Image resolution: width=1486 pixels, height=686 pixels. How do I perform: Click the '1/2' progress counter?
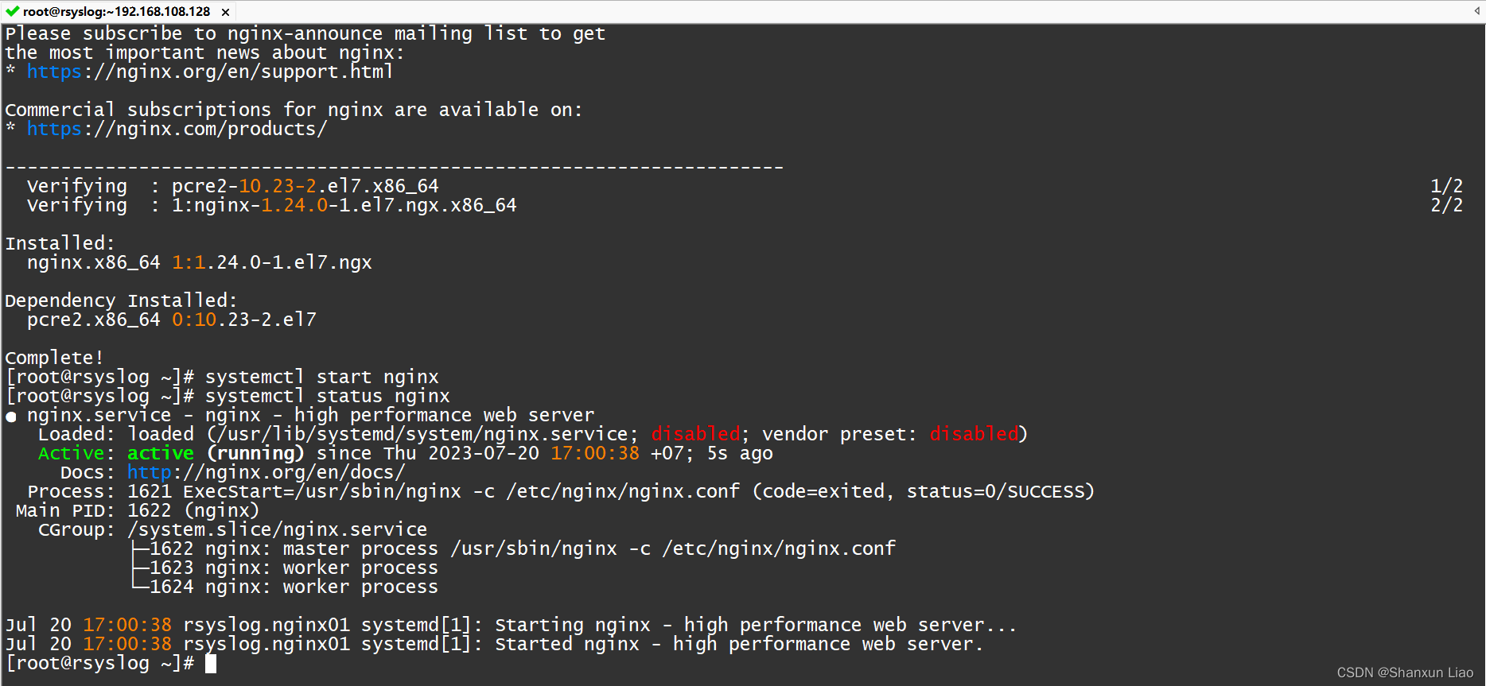click(x=1446, y=186)
